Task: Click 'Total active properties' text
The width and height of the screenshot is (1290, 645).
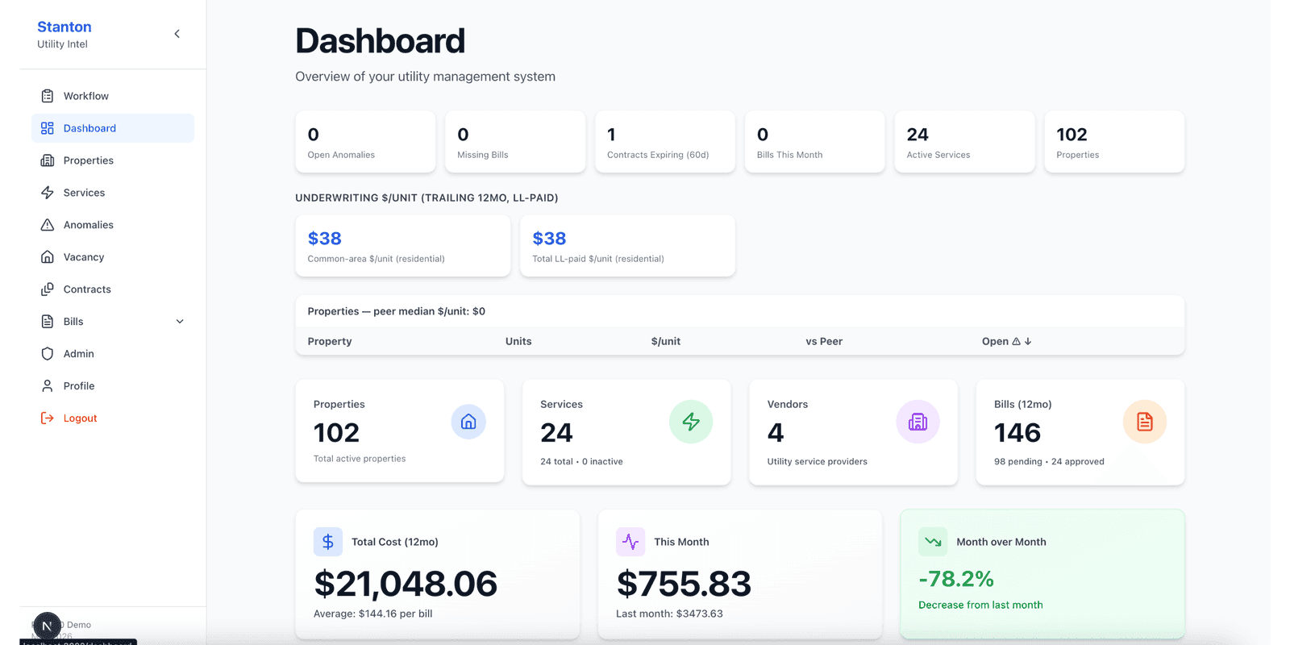Action: (x=360, y=459)
